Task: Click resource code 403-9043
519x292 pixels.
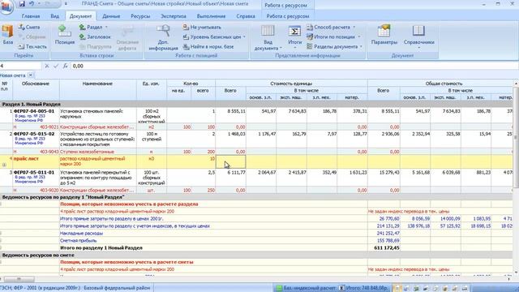Action: click(49, 152)
